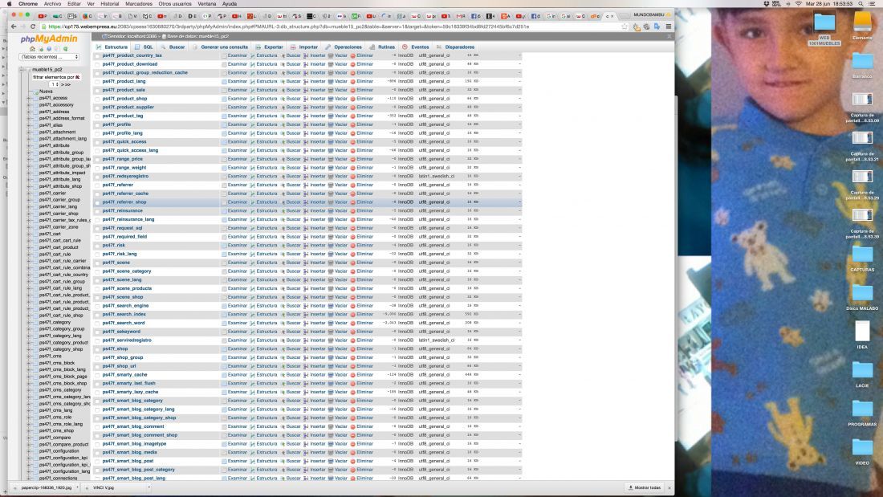Screen dimensions: 883x497
Task: Click the Google Translate extension icon
Action: 657,26
